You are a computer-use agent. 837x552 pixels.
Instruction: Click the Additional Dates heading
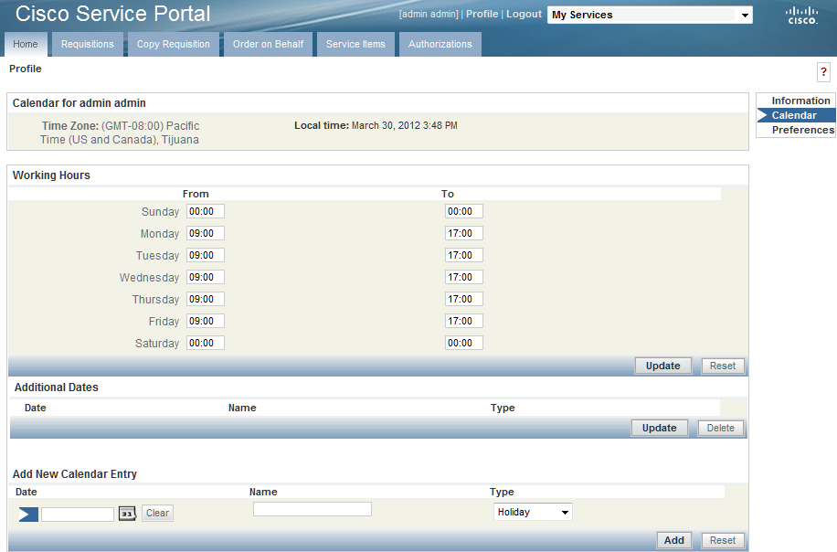[56, 387]
